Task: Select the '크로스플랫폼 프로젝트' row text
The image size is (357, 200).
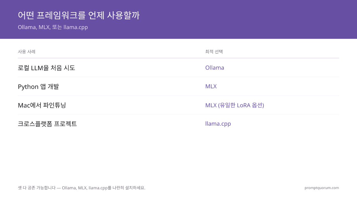Action: tap(47, 124)
